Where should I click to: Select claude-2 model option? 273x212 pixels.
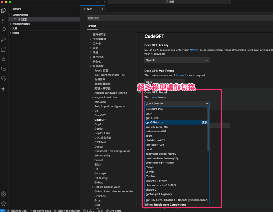point(176,190)
